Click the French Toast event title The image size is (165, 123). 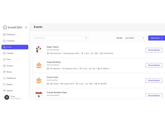(52, 77)
